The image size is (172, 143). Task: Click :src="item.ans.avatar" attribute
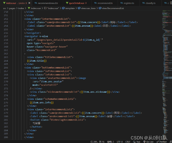(x=48, y=81)
